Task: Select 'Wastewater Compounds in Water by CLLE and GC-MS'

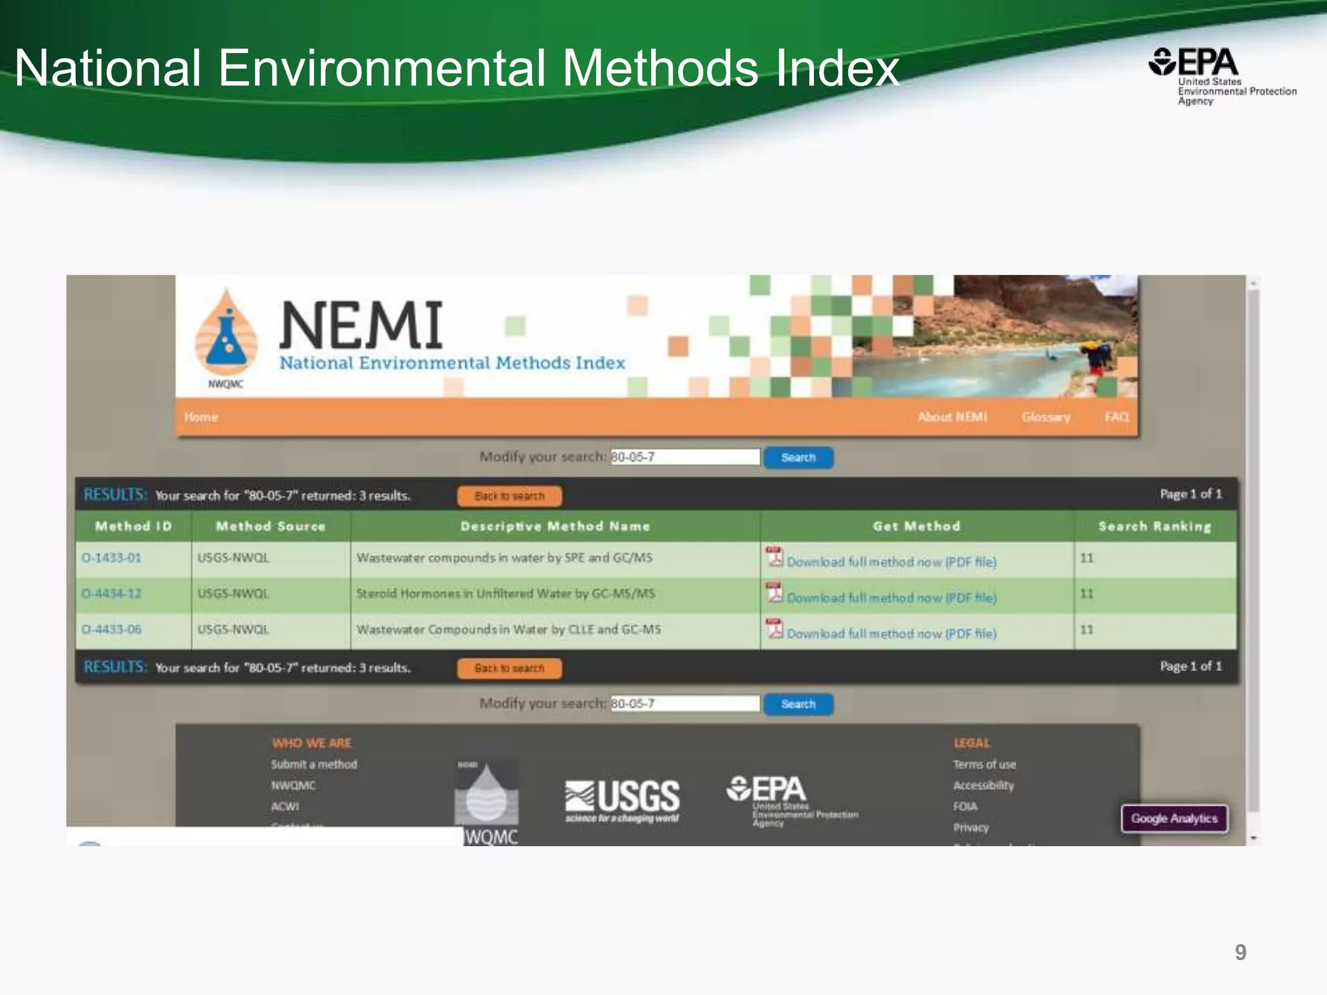Action: pyautogui.click(x=509, y=630)
